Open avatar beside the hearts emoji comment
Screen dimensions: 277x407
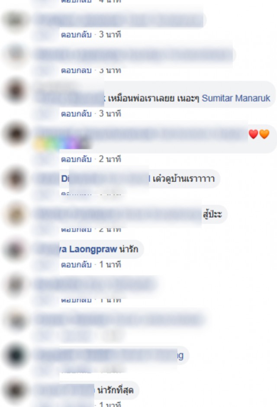15,133
